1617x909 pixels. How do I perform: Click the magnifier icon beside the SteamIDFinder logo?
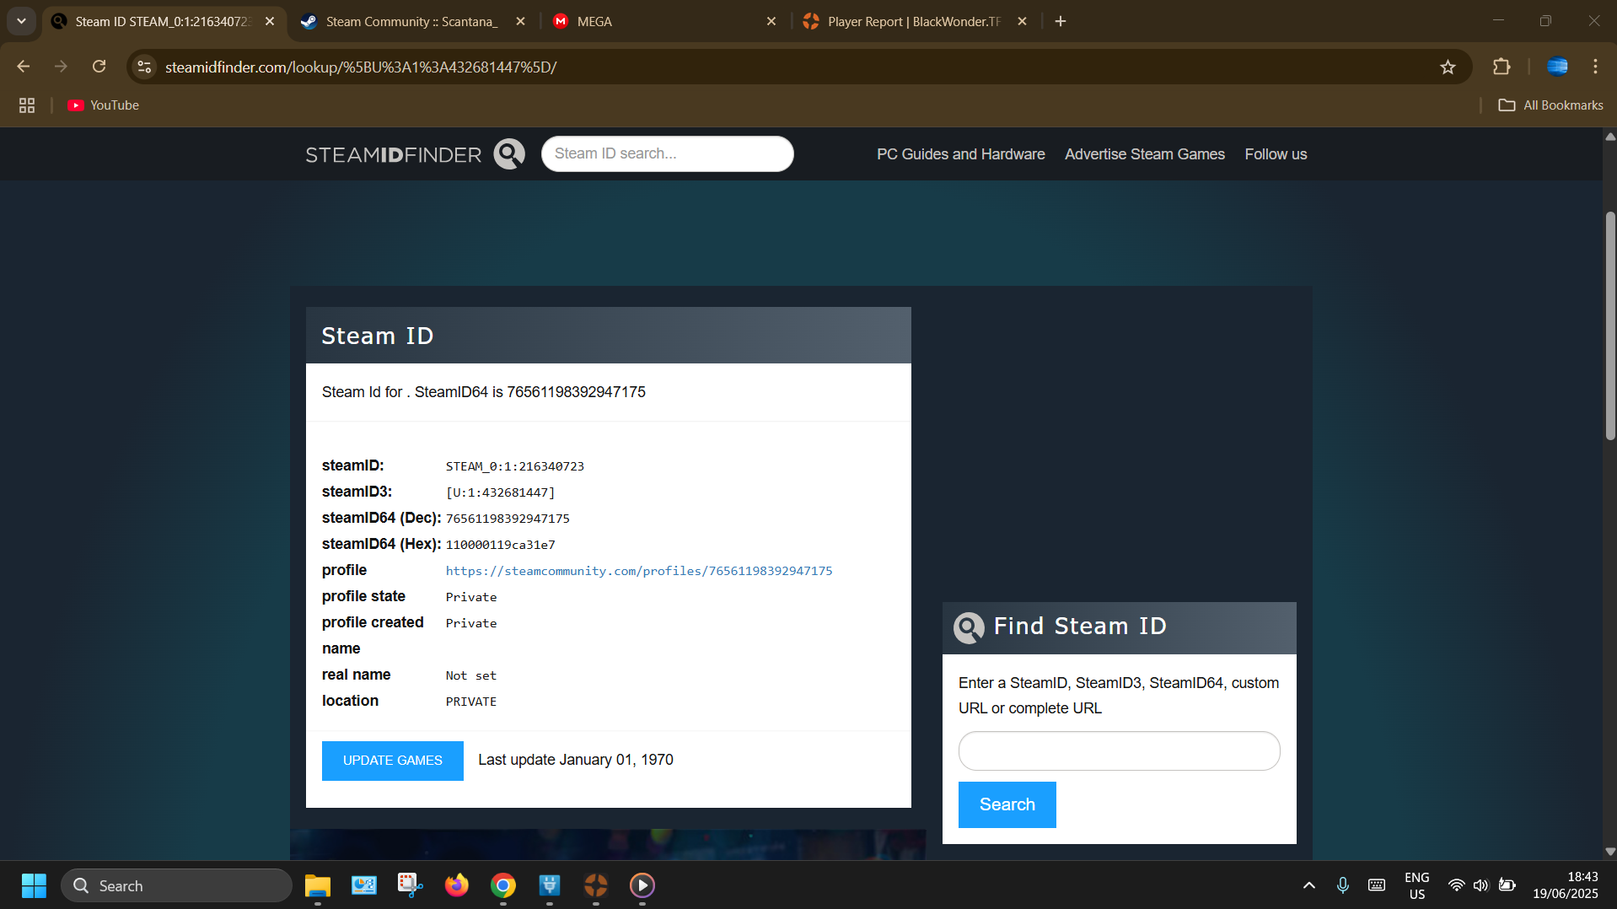click(508, 153)
